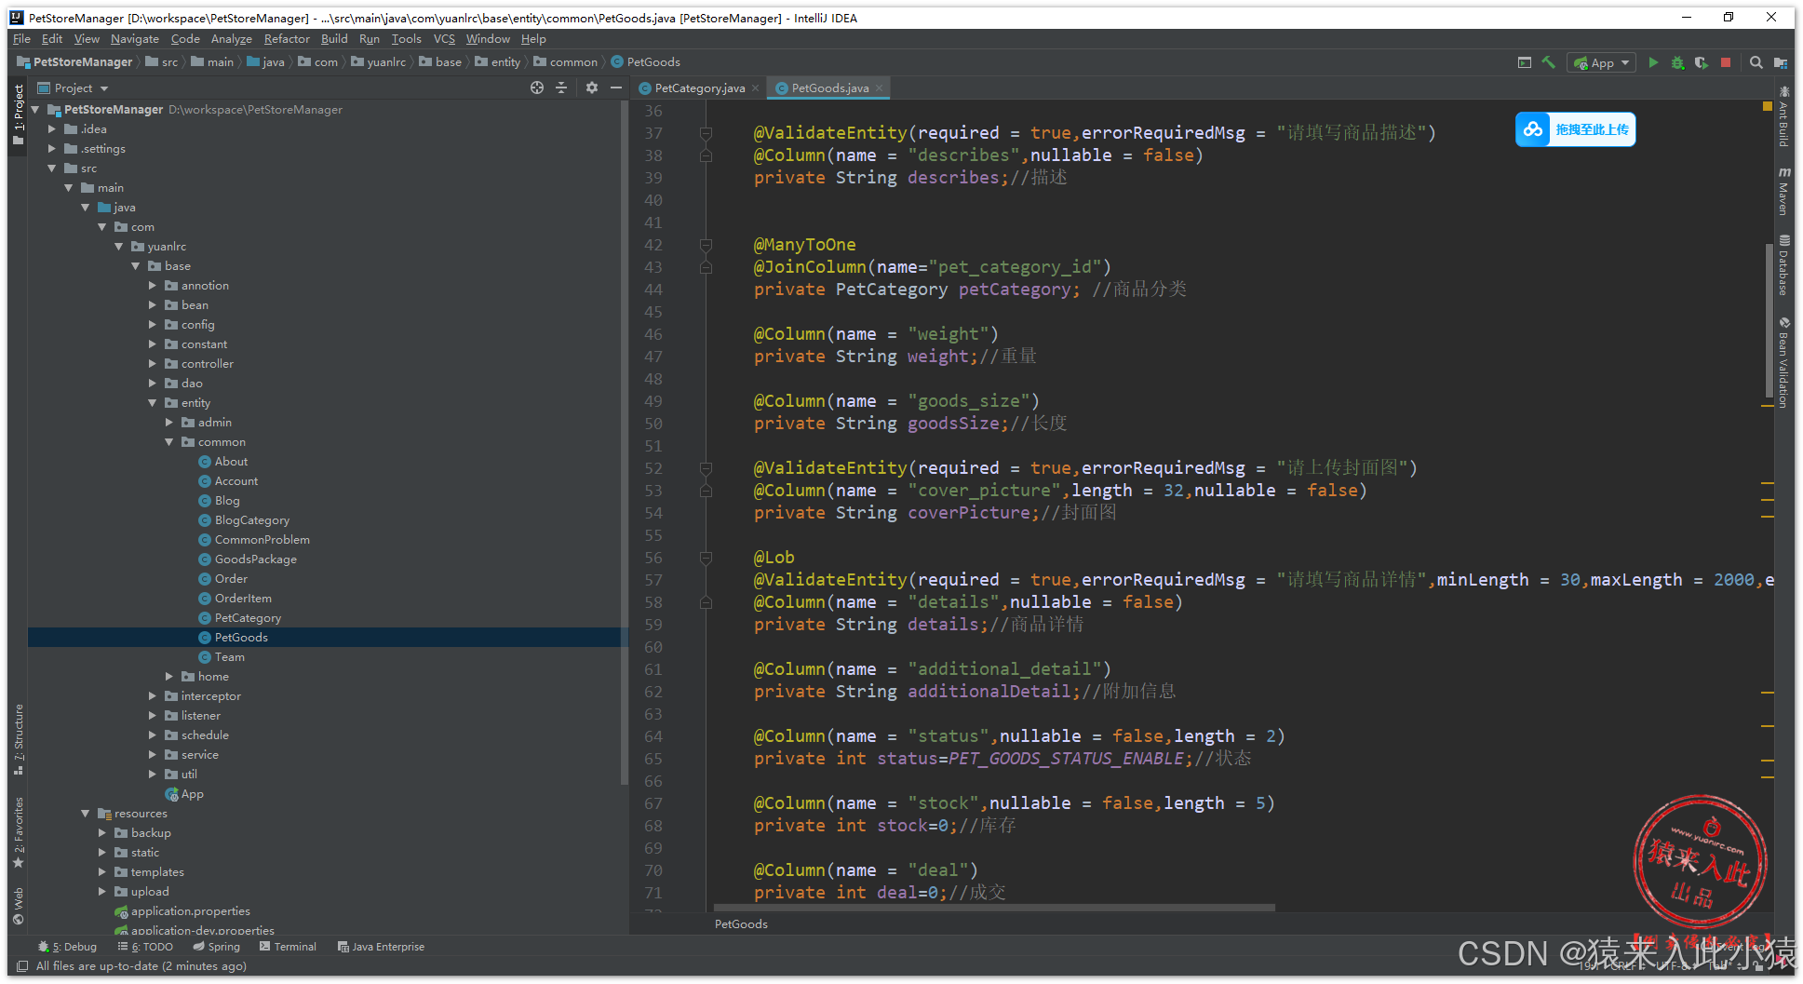1803x984 pixels.
Task: Open the 5: Debug tool window
Action: (67, 947)
